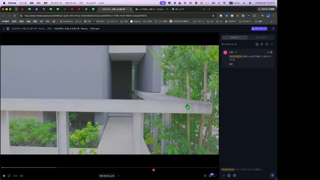Viewport: 320px width, 180px height.
Task: Send the comment
Action: 272,175
